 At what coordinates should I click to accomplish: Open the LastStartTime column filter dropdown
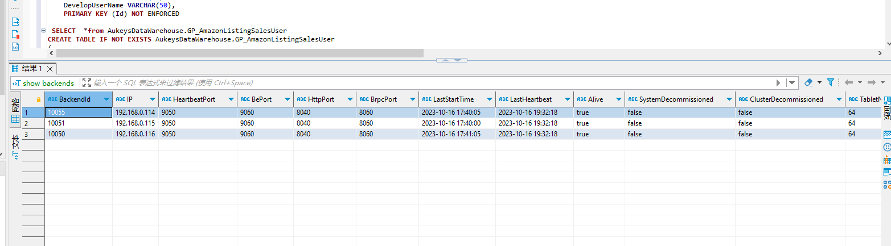[489, 99]
